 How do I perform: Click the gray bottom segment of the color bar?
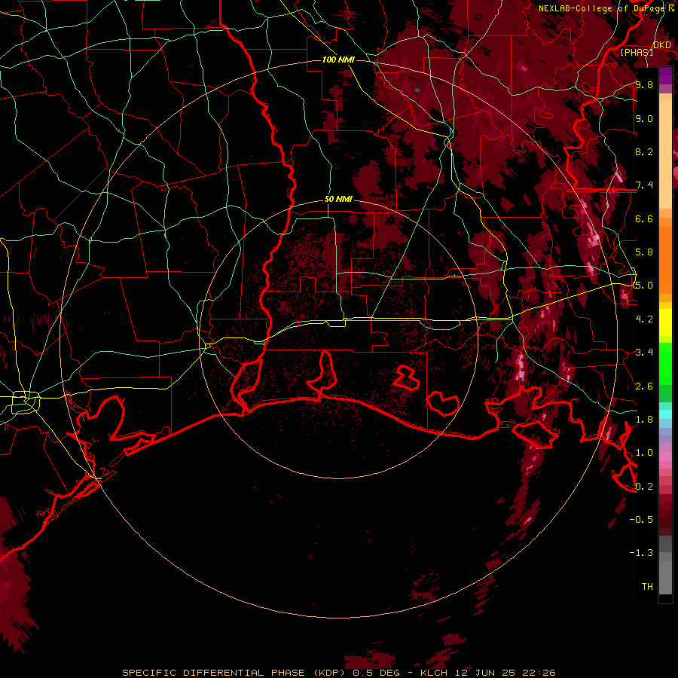click(x=665, y=564)
